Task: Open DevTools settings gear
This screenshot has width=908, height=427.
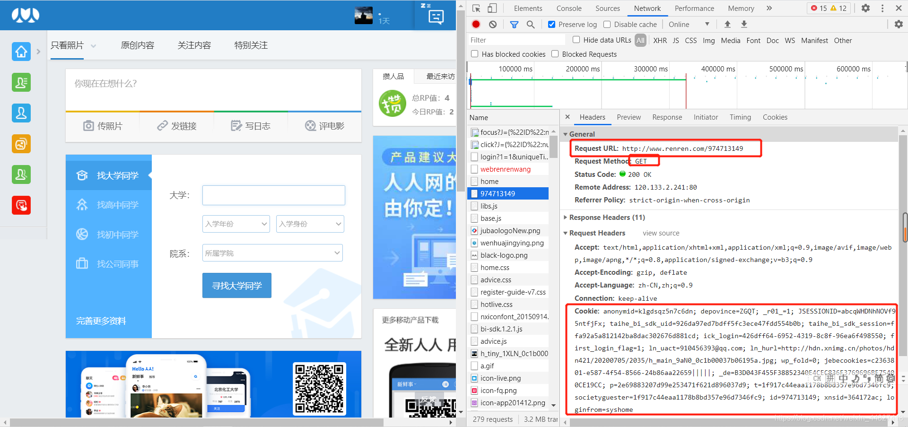Action: (865, 8)
